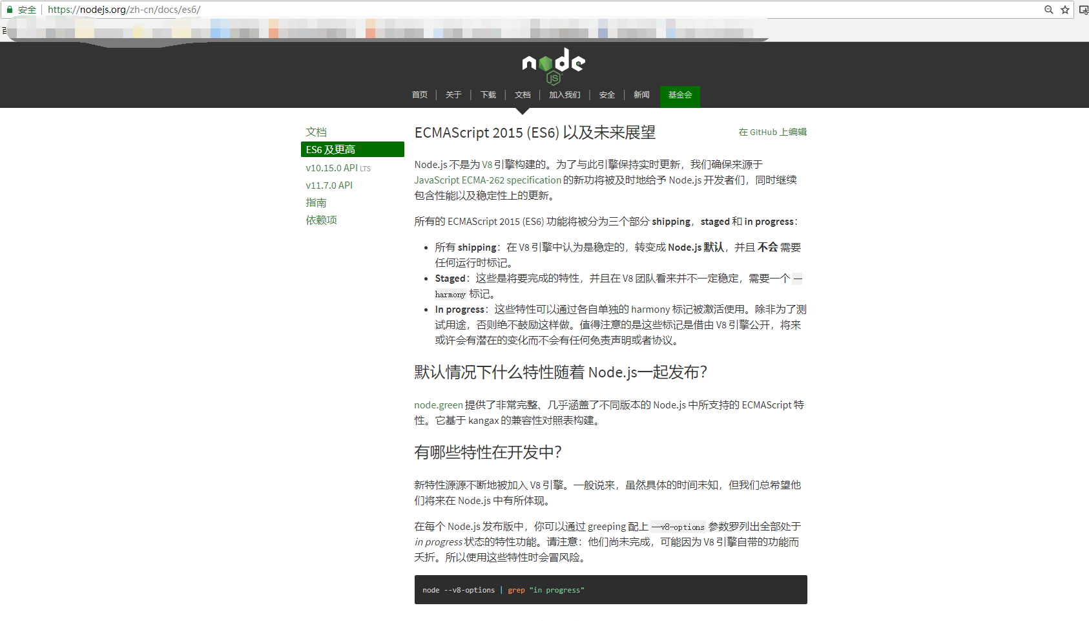Click 在 GitHub 上编辑 link

773,132
